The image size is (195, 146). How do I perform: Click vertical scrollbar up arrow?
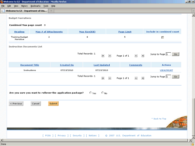click(193, 15)
